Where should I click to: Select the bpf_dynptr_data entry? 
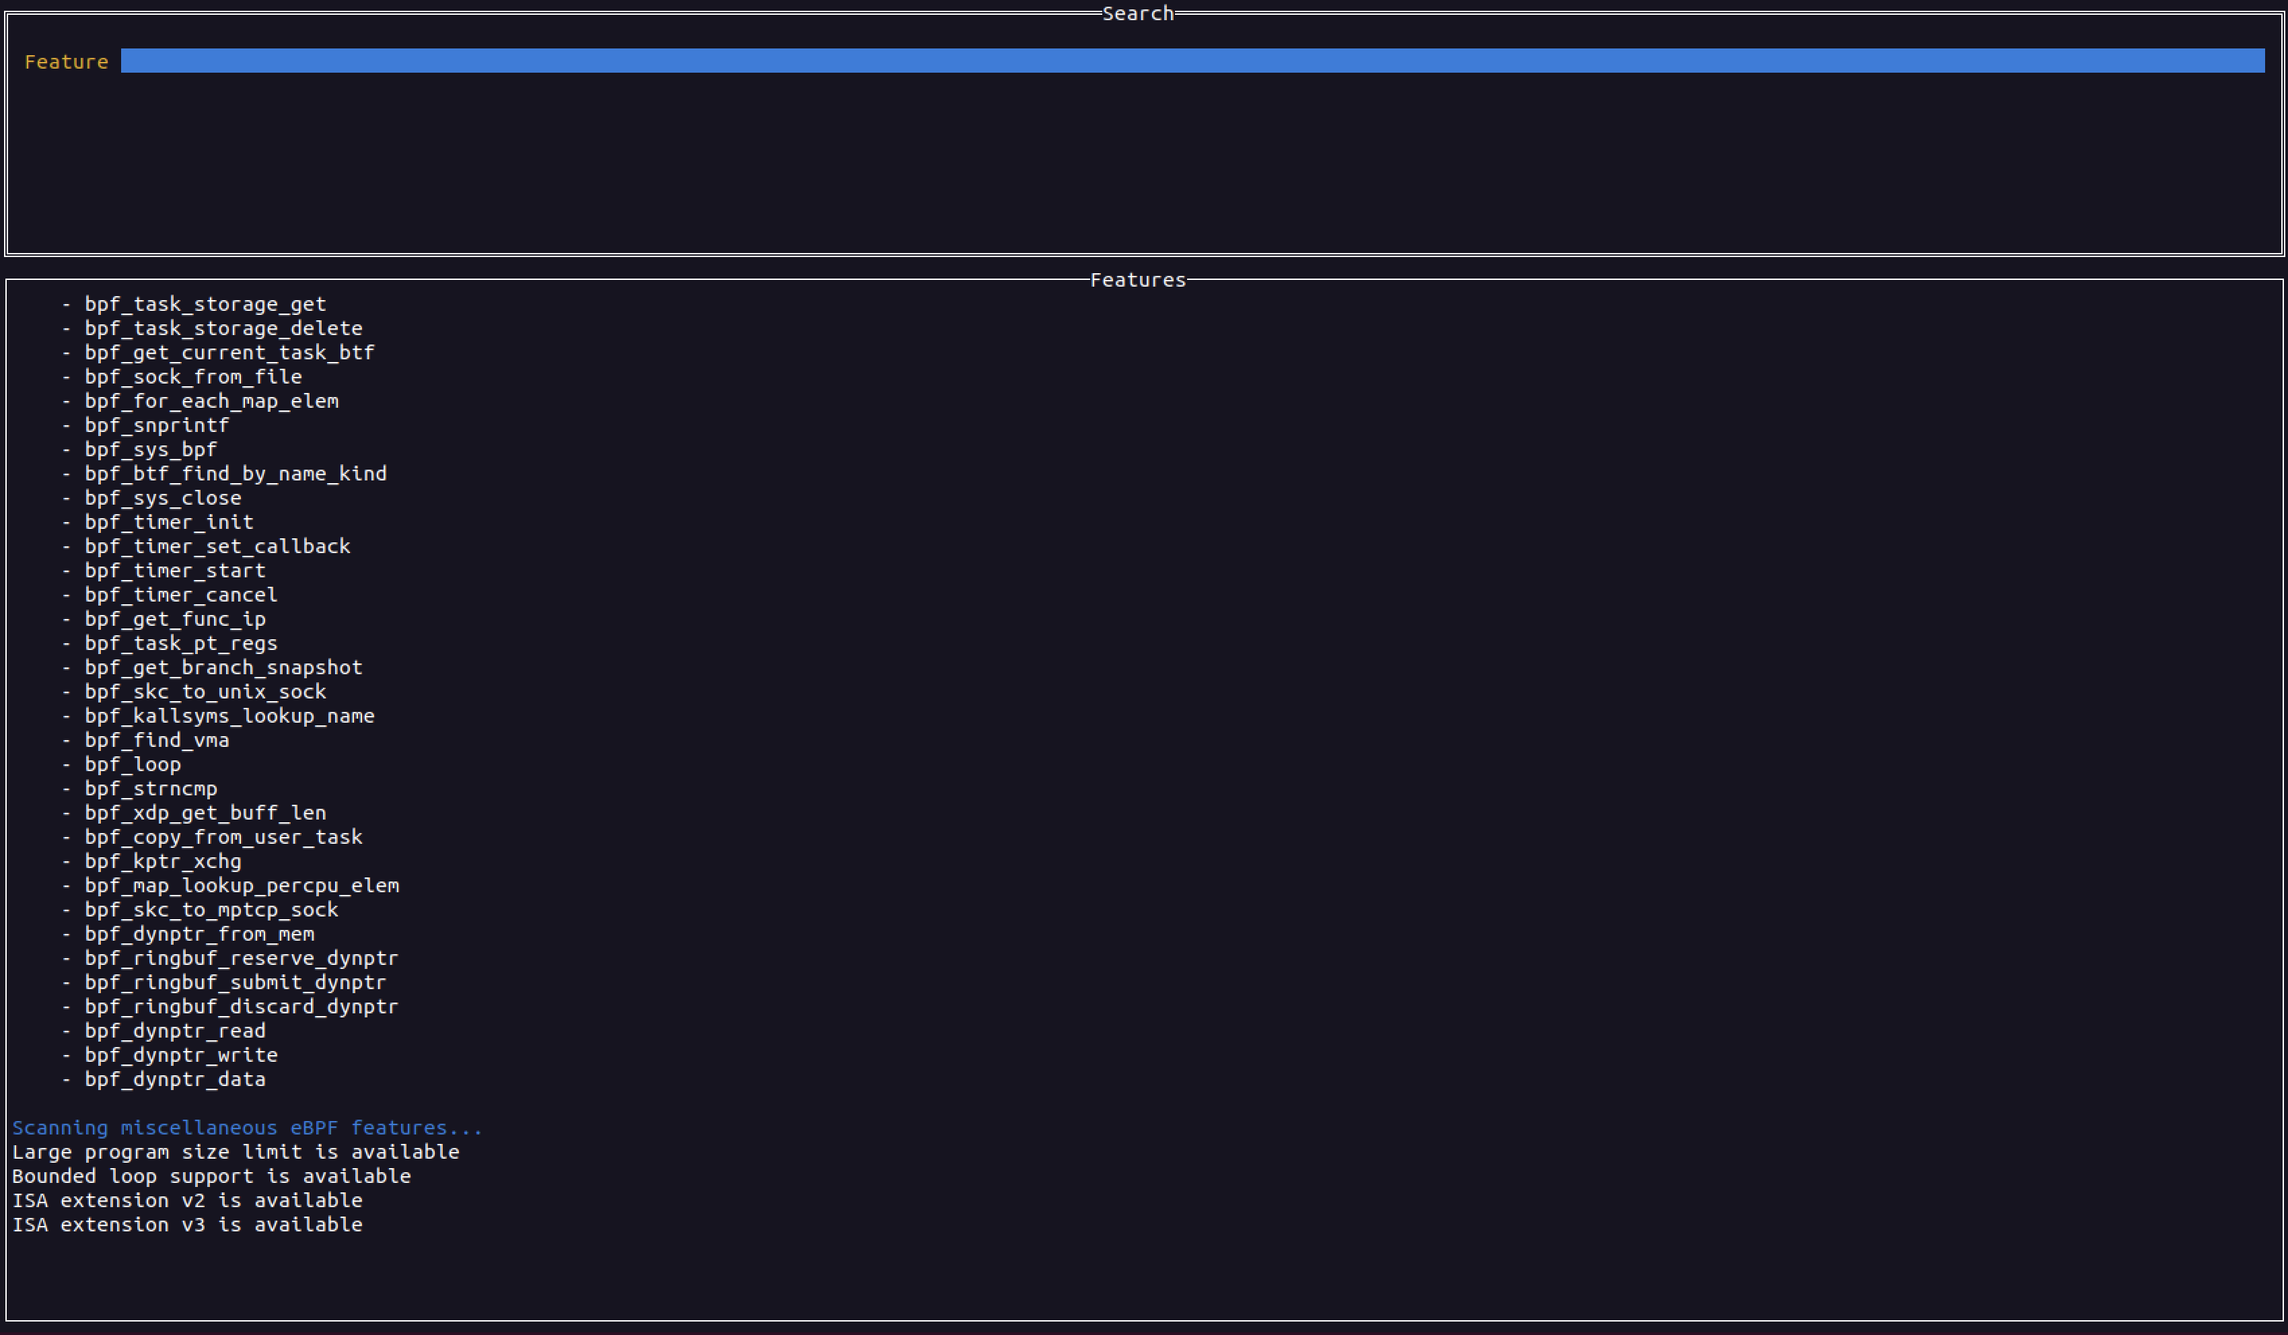click(175, 1079)
